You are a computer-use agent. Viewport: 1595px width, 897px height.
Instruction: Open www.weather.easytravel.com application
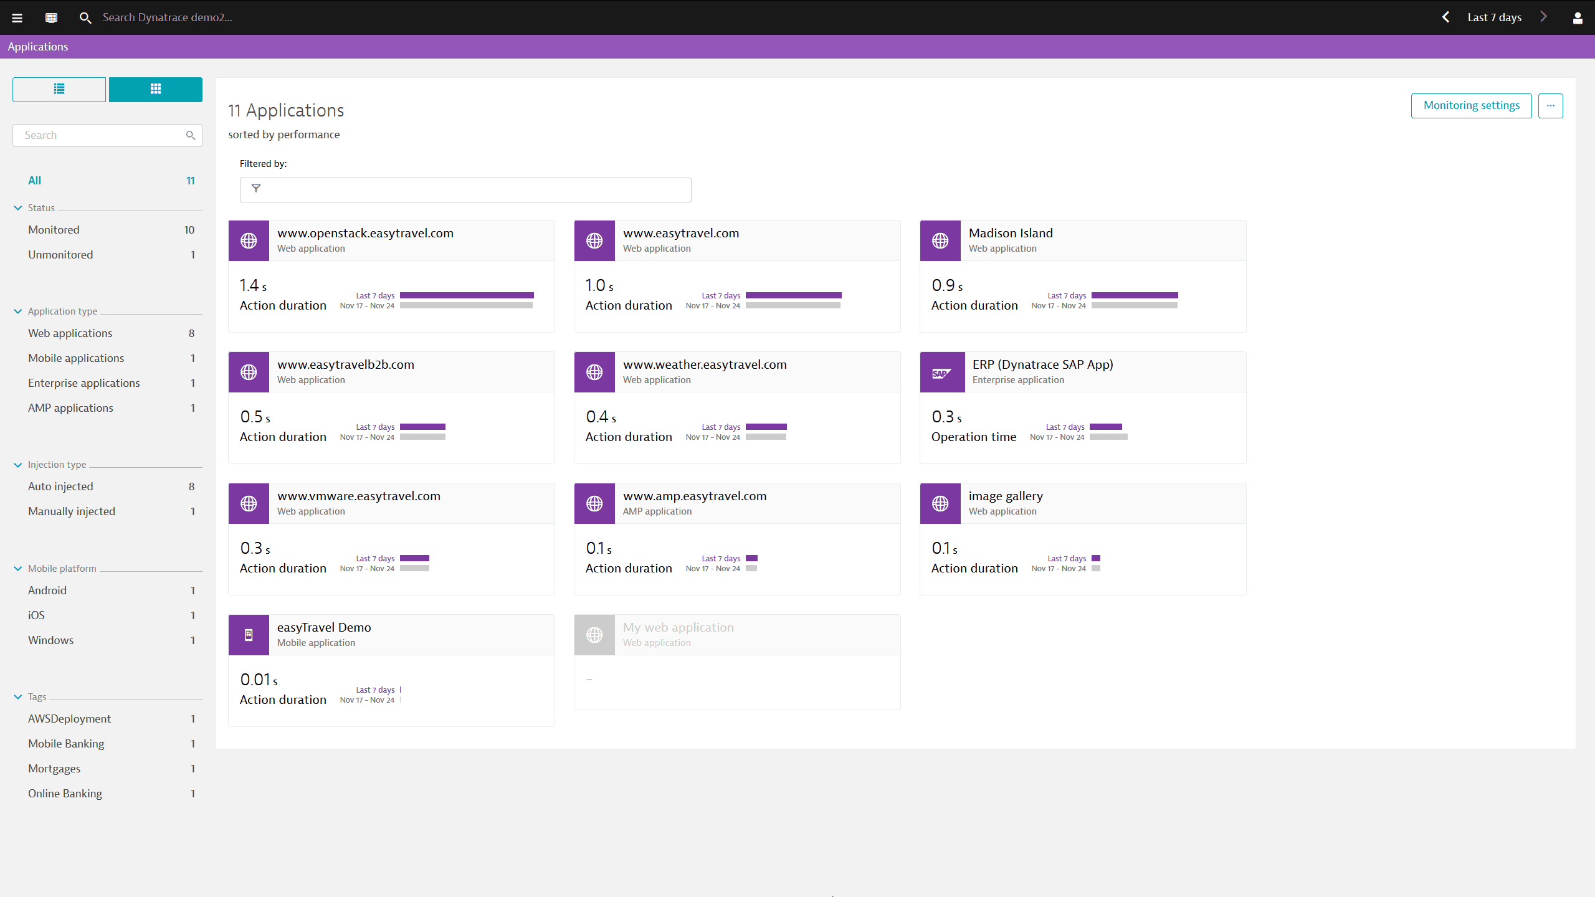(705, 364)
